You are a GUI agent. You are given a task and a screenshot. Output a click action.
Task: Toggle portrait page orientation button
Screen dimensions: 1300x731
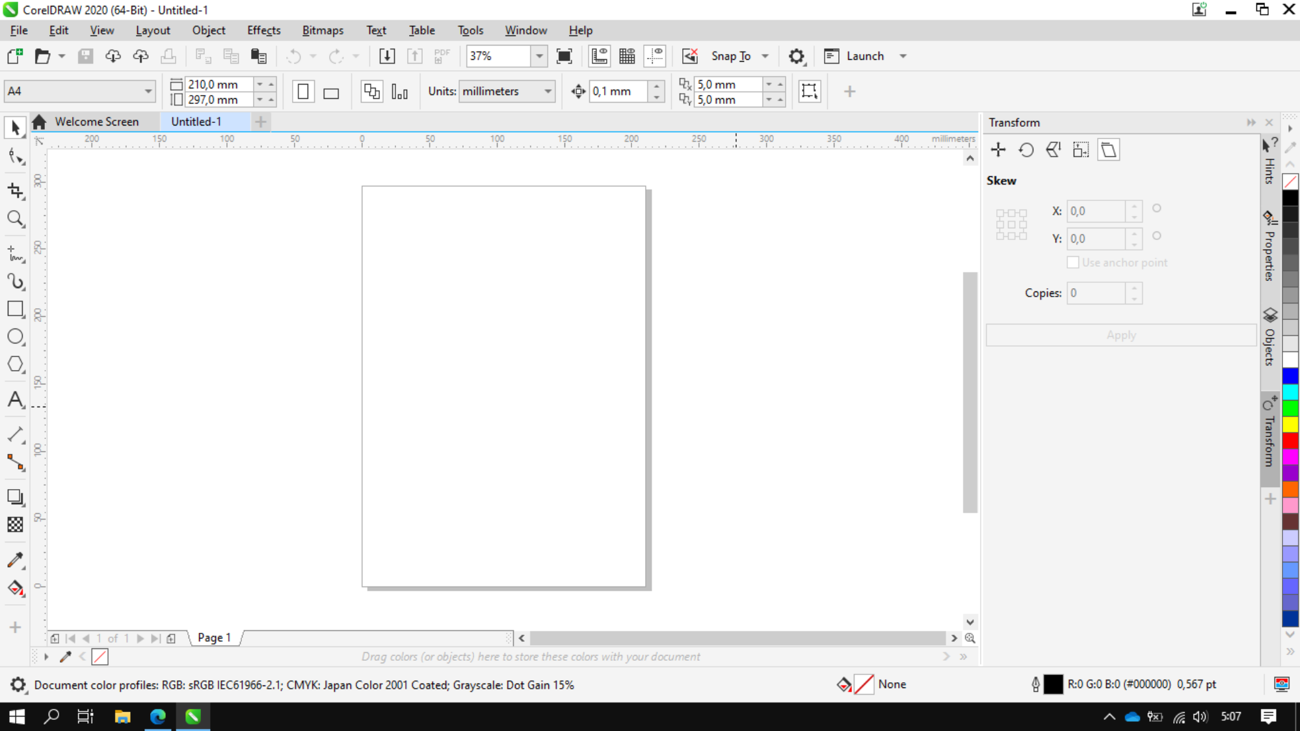point(304,90)
